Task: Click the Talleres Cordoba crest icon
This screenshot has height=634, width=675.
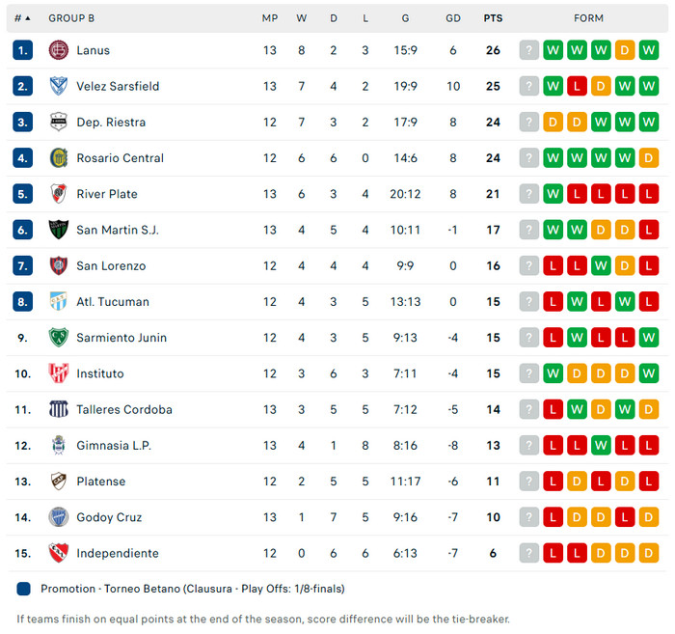Action: (x=59, y=409)
